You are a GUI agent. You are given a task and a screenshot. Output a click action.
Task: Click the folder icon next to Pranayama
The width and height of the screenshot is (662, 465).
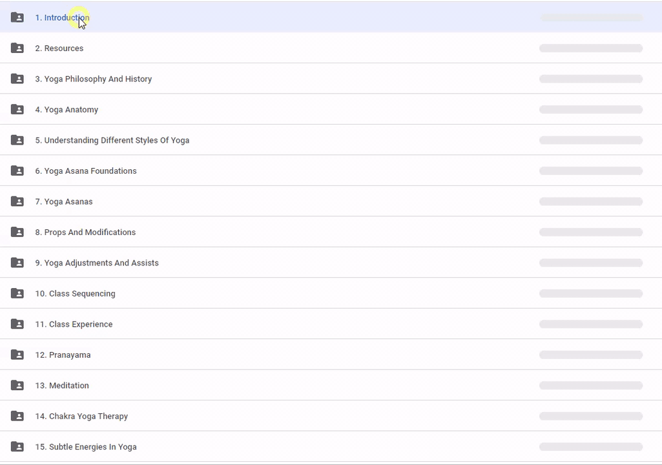point(17,355)
